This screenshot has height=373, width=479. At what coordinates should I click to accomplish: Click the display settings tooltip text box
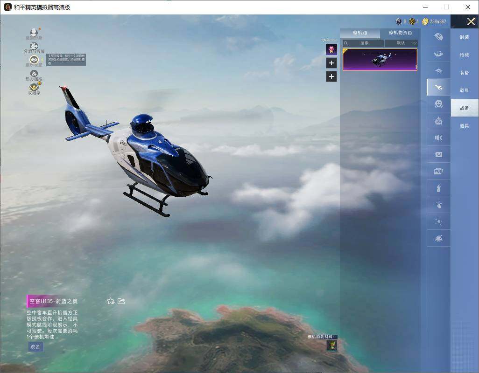coord(66,60)
